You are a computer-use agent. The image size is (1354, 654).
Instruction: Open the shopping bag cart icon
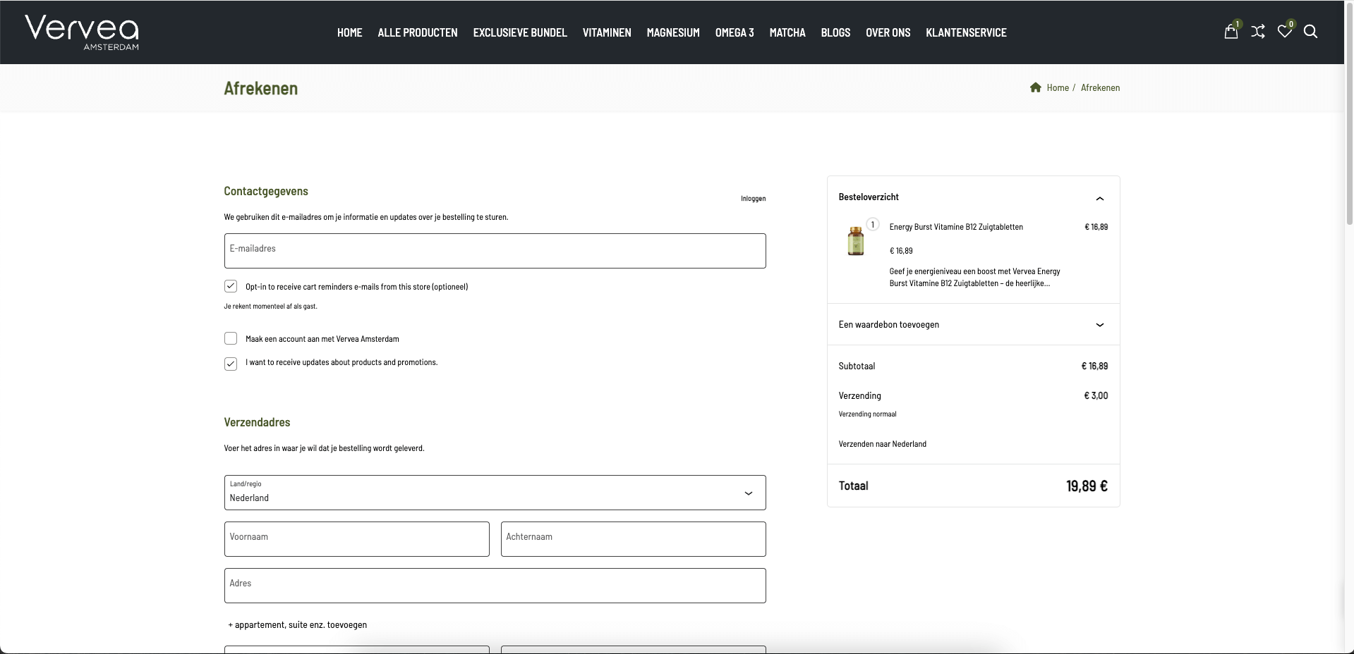click(1231, 32)
